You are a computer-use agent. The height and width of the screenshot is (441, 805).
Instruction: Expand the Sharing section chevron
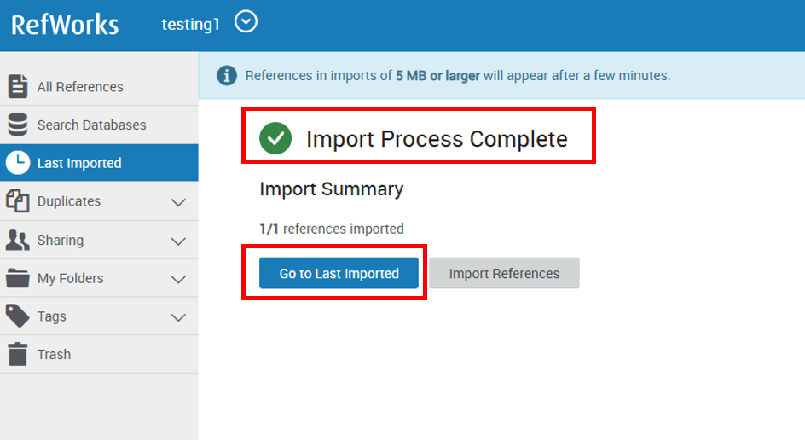(178, 241)
